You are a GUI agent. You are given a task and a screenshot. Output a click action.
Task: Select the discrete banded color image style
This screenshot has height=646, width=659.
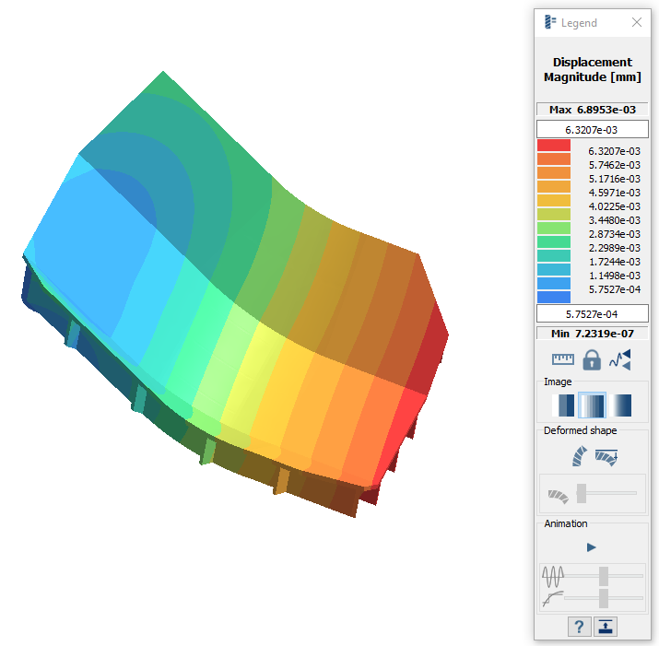point(562,405)
